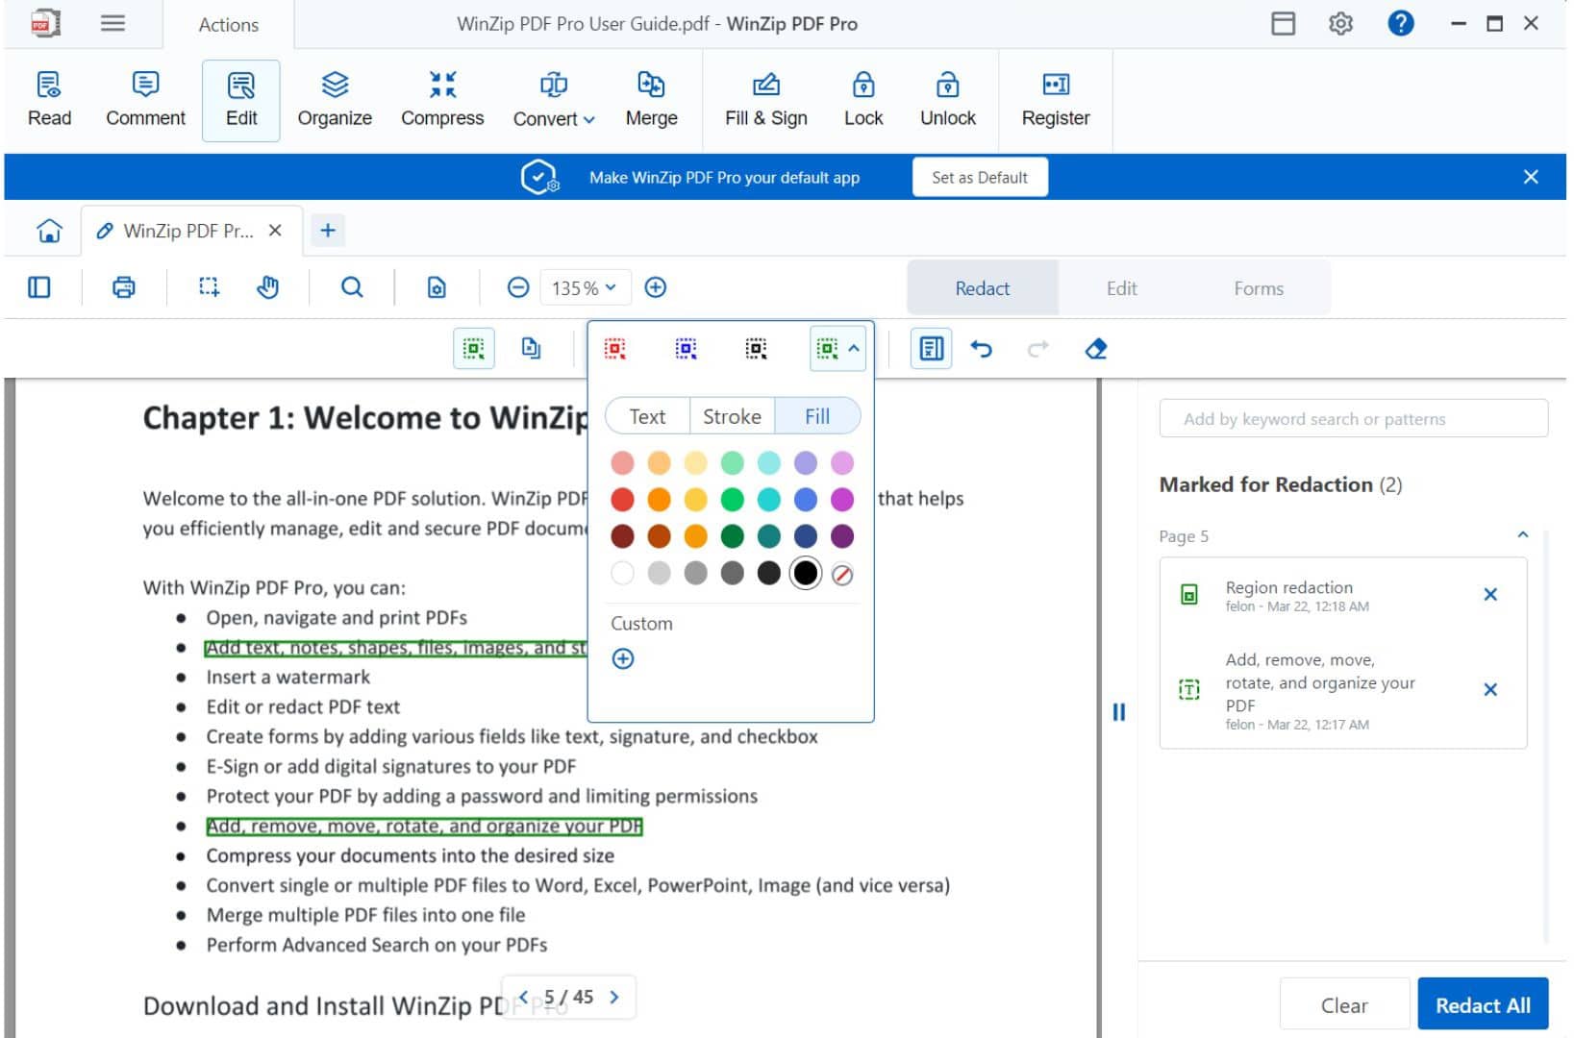Pick the dark blue color swatch
The height and width of the screenshot is (1038, 1574).
coord(806,536)
